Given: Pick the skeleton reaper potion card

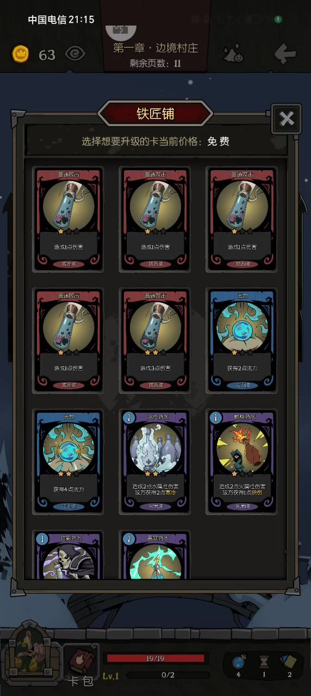Looking at the screenshot, I should click(x=68, y=556).
